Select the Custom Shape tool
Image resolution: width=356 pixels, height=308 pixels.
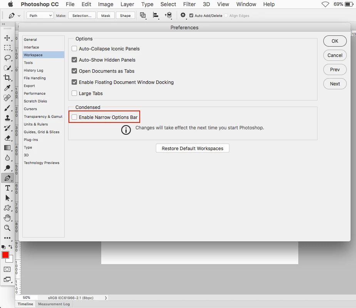tap(7, 208)
